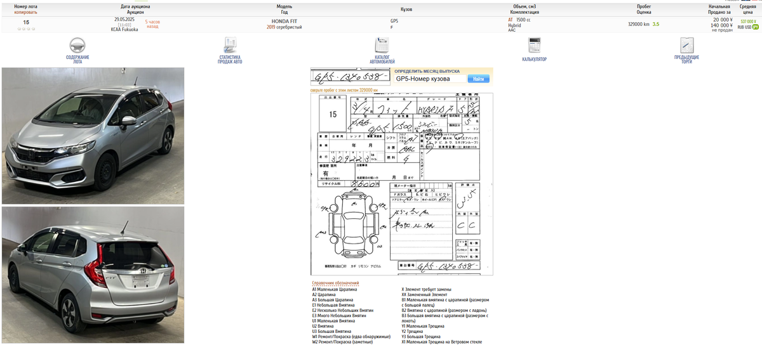This screenshot has height=345, width=762.
Task: Click the 'копировать' lot number link
Action: [x=26, y=12]
